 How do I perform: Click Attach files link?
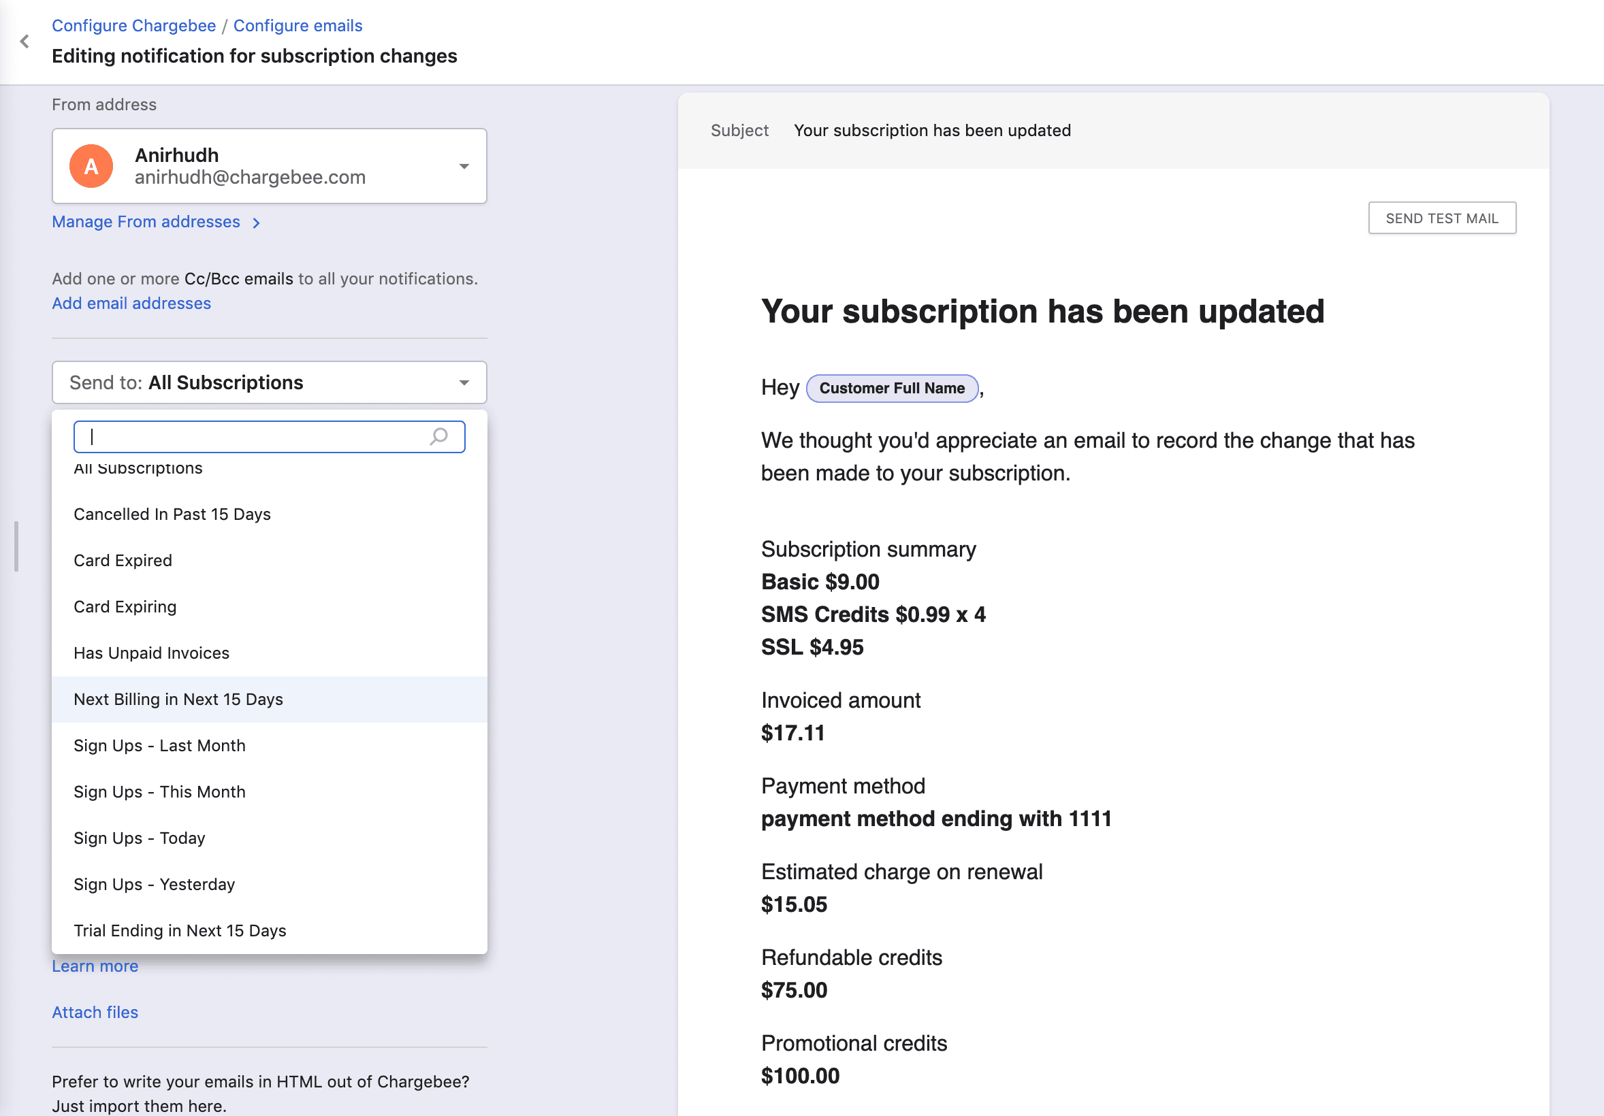click(95, 1011)
